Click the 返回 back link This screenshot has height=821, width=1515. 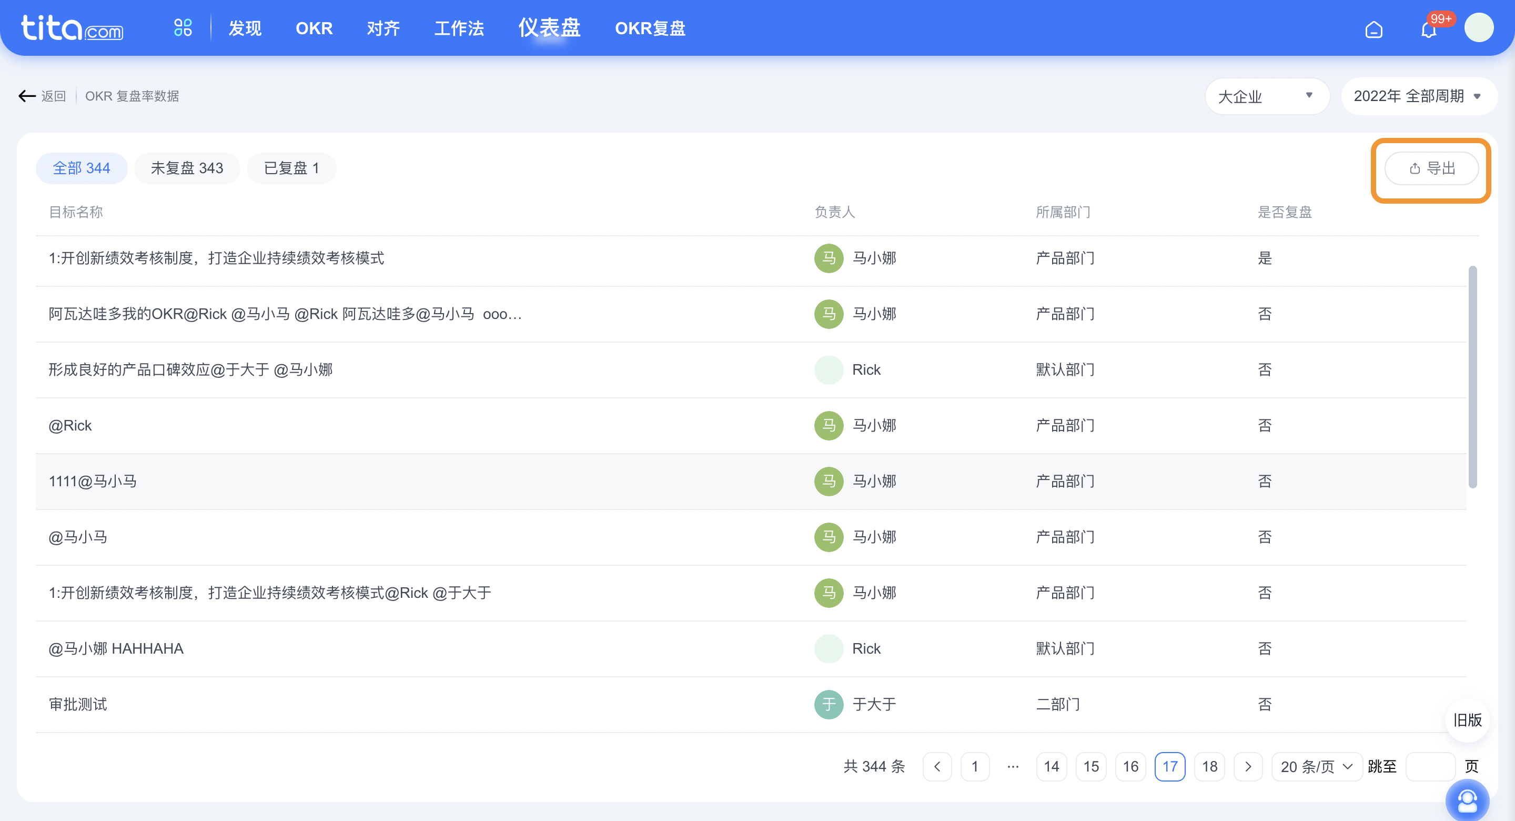click(54, 96)
